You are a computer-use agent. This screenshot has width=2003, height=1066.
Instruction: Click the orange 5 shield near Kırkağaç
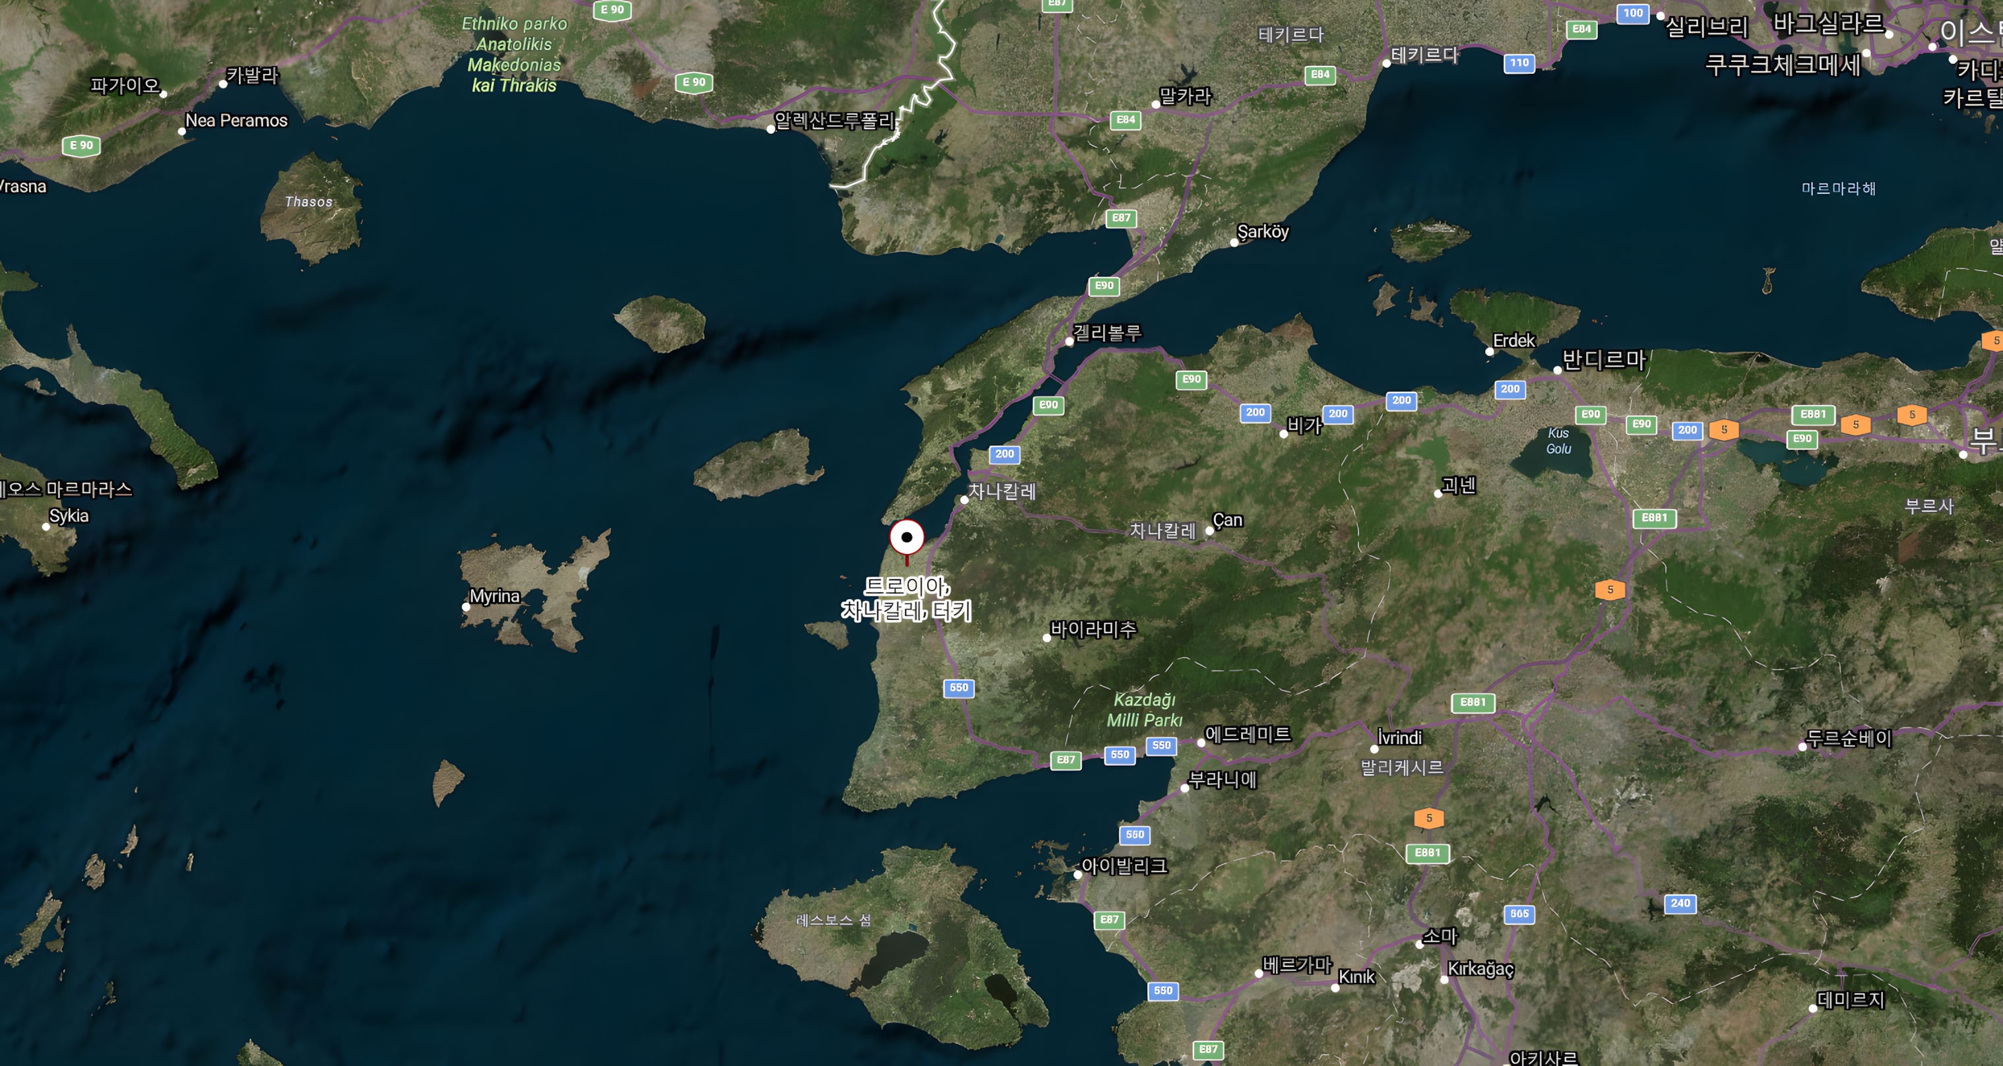[x=1428, y=819]
